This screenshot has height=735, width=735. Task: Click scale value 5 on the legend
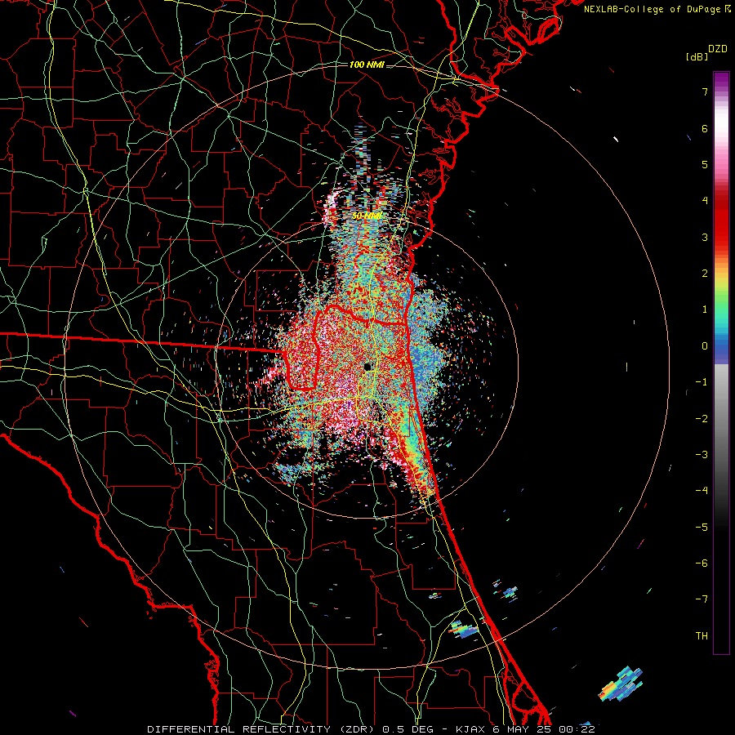point(705,164)
